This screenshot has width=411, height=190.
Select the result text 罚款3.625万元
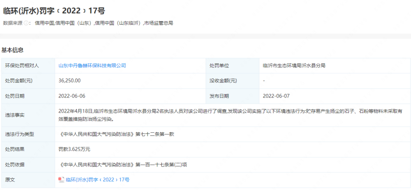point(74,149)
